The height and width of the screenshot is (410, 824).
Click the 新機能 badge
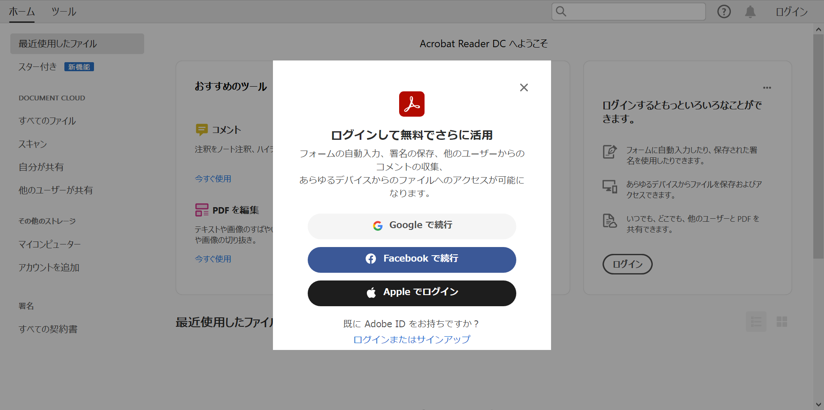coord(79,67)
